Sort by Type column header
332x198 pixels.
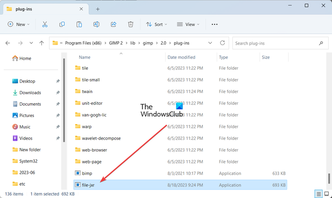click(x=223, y=57)
